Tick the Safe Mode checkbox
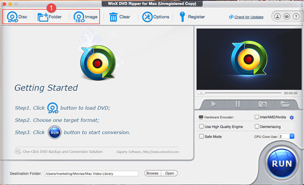 pyautogui.click(x=202, y=137)
